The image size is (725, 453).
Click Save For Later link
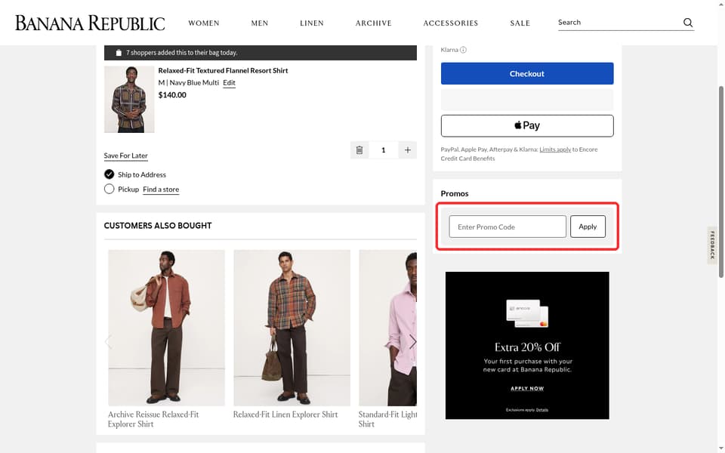click(126, 156)
